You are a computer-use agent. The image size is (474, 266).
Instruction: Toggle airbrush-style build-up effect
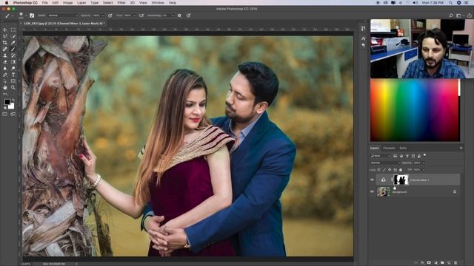coord(141,16)
